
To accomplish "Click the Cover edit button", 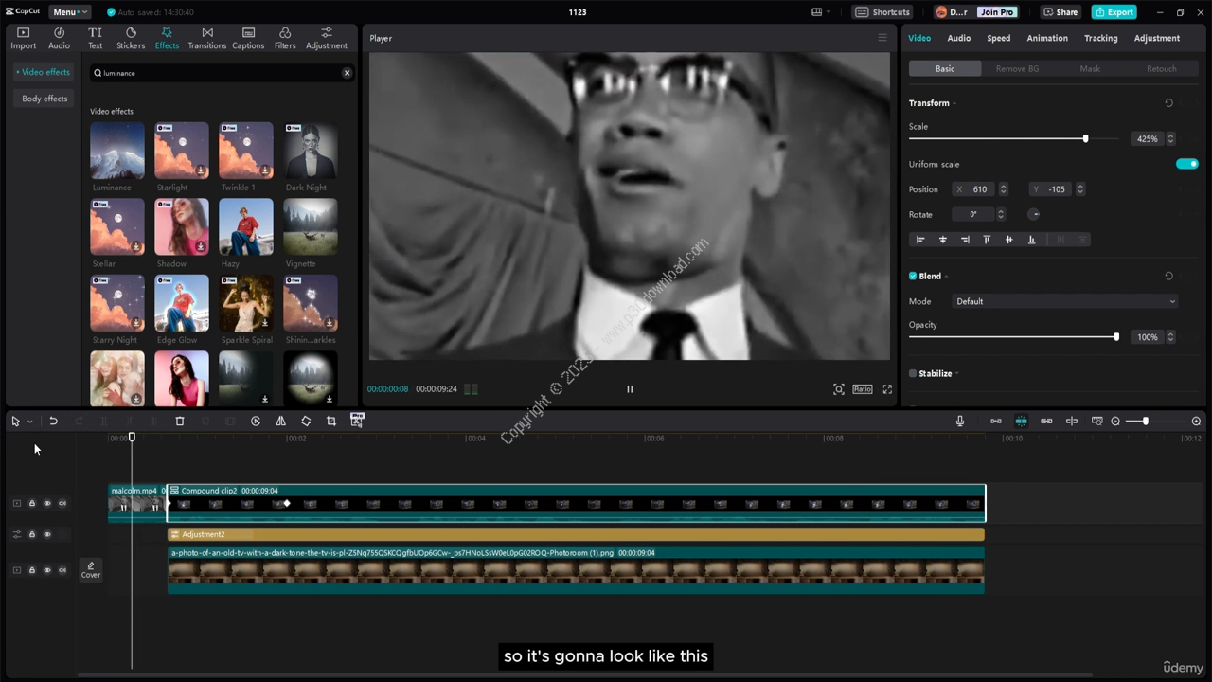I will [91, 569].
